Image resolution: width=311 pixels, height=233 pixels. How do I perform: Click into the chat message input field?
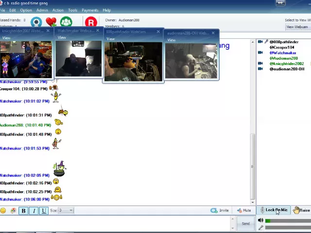[x=115, y=223]
